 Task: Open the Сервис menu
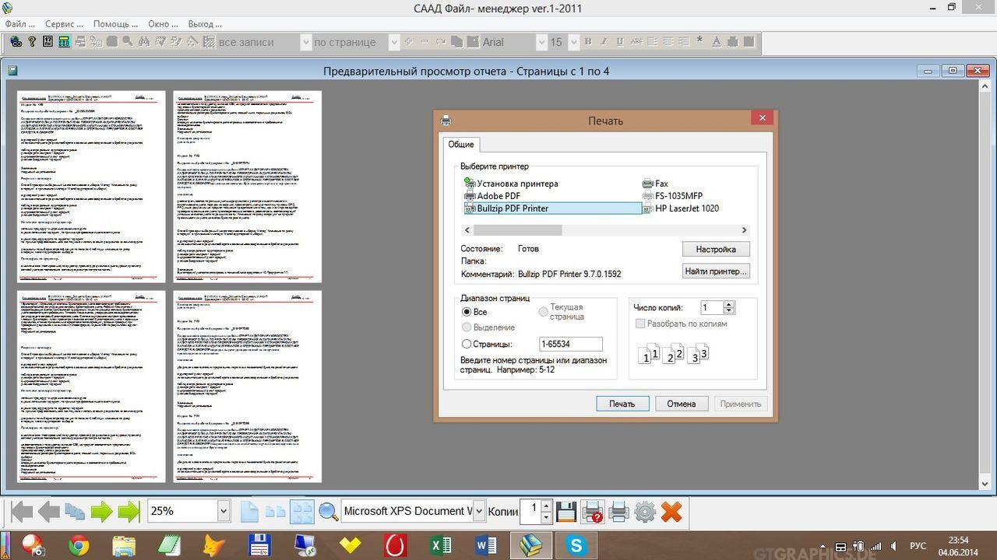(x=64, y=24)
